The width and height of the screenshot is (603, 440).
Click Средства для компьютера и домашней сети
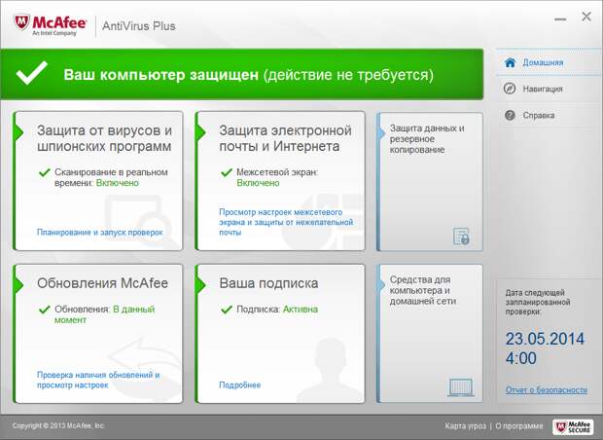click(x=423, y=290)
